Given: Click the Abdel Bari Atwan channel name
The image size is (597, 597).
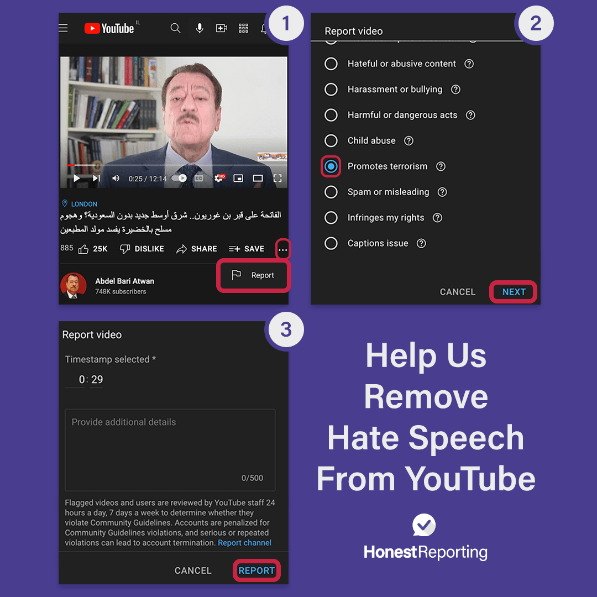Looking at the screenshot, I should 124,281.
